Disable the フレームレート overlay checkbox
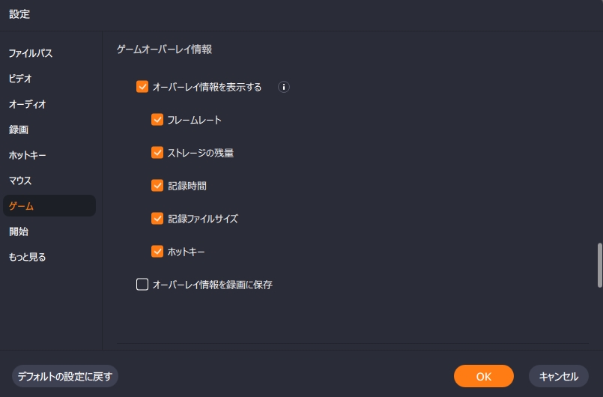The width and height of the screenshot is (603, 397). (x=157, y=120)
